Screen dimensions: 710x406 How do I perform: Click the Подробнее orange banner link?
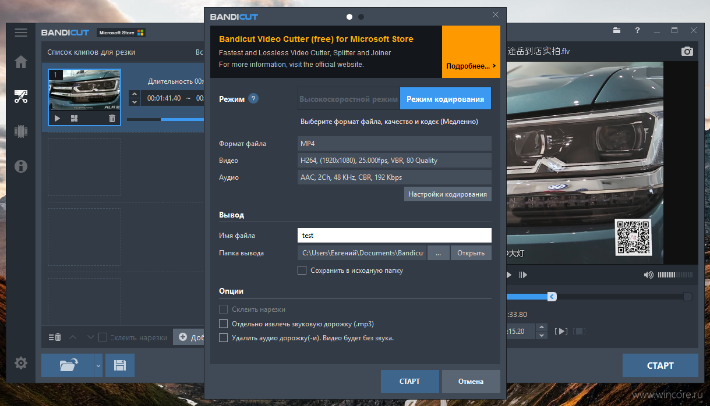[x=471, y=52]
